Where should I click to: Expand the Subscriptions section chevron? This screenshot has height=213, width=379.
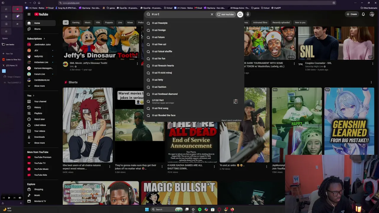(x=44, y=39)
